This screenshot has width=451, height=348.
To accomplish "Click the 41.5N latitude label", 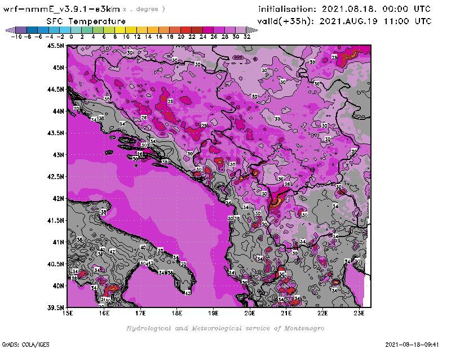I will coord(55,220).
